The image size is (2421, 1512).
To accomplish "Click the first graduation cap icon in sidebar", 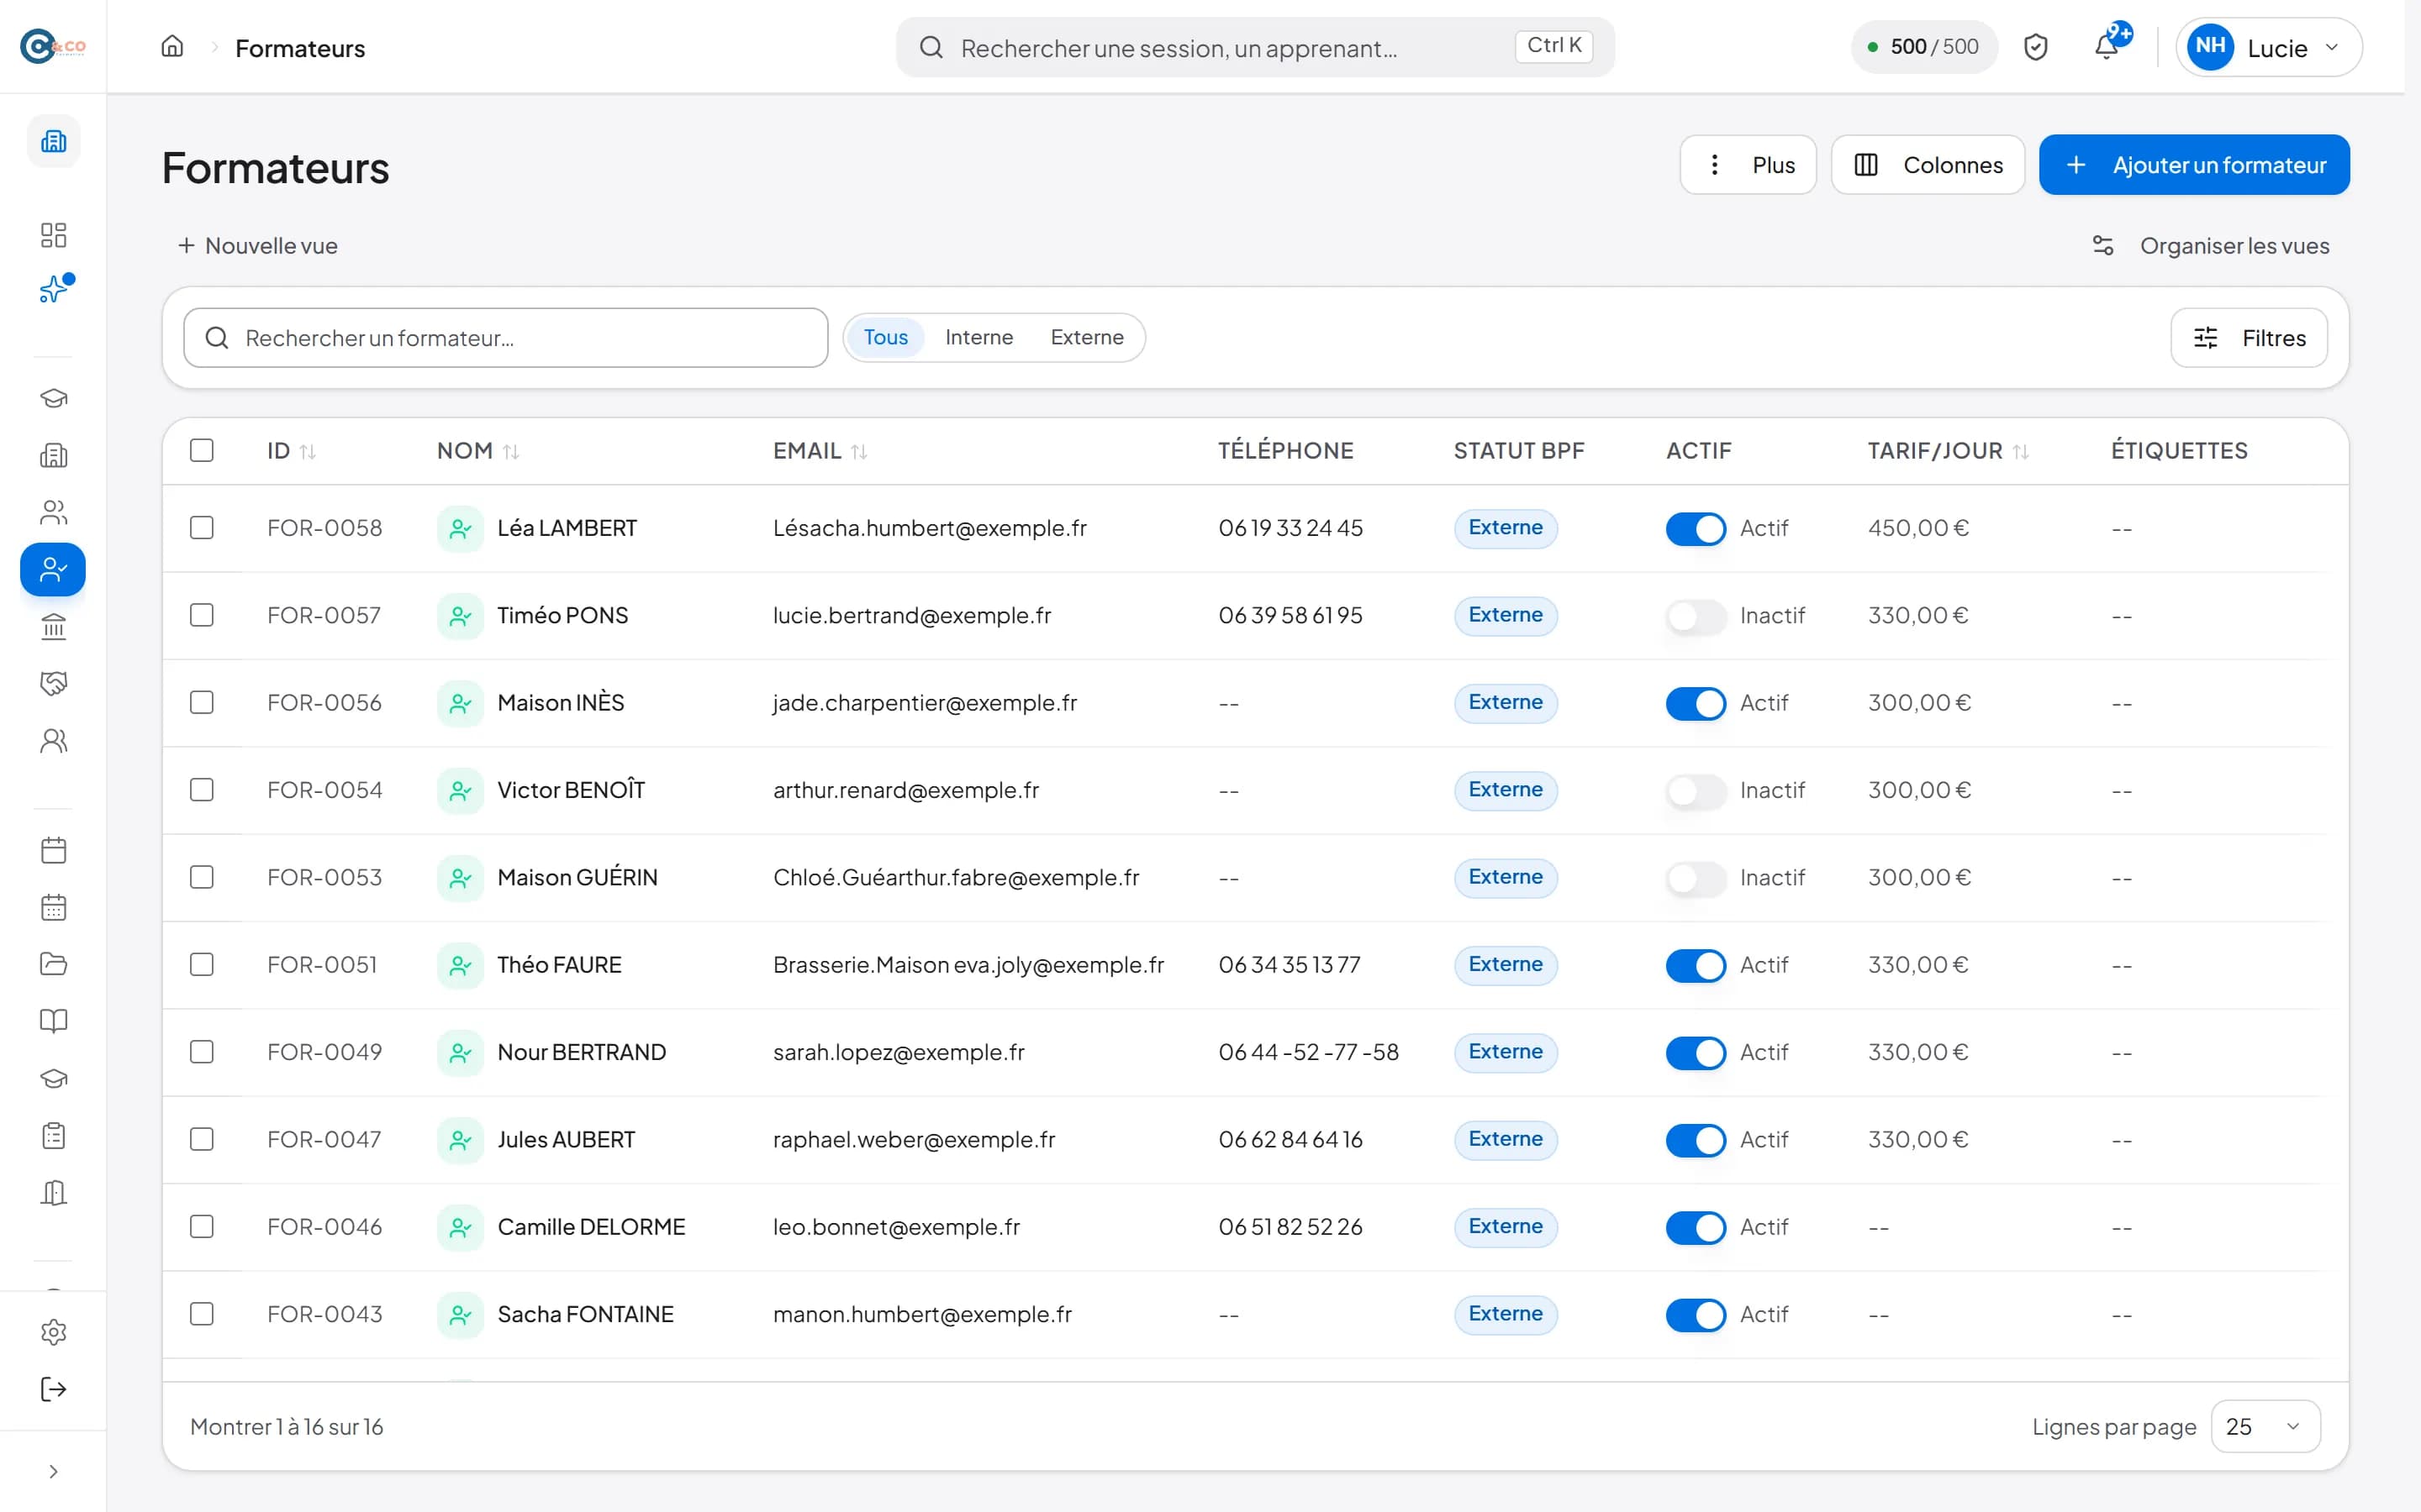I will [53, 398].
